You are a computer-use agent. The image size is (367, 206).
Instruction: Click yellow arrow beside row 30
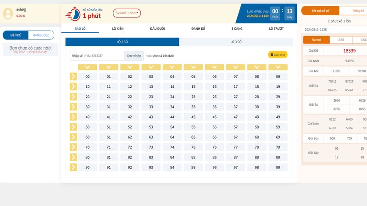click(x=73, y=107)
